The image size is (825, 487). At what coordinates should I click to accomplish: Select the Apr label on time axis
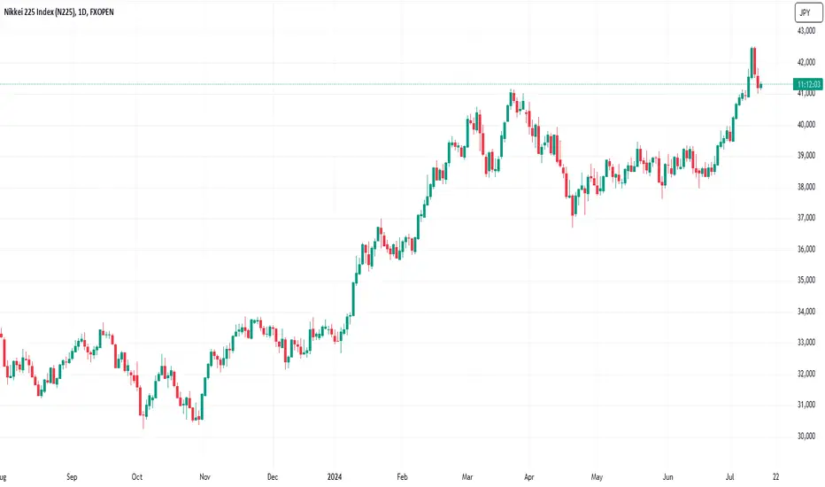[x=528, y=476]
